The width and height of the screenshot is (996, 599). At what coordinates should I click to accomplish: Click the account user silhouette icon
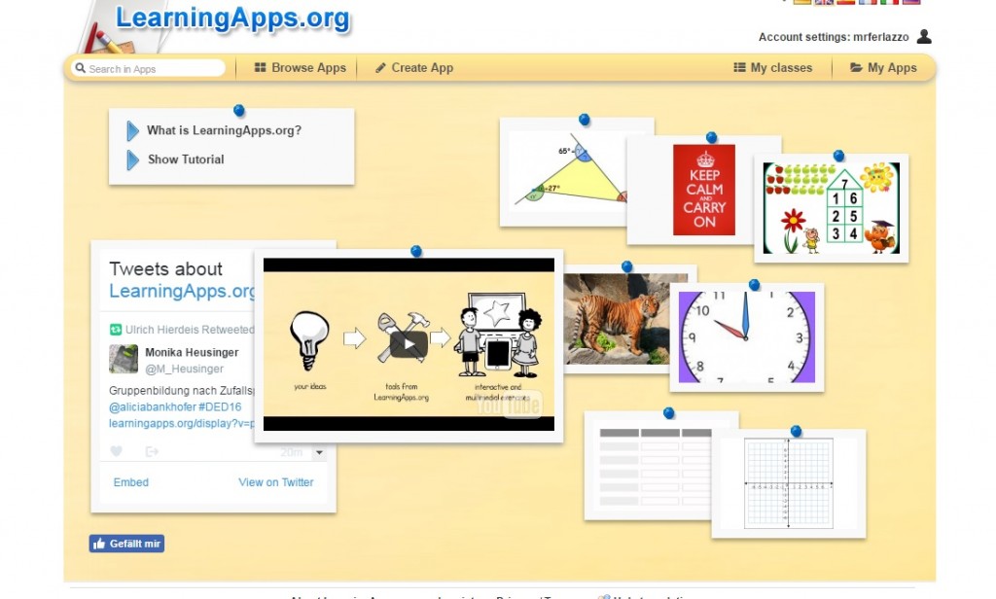924,36
